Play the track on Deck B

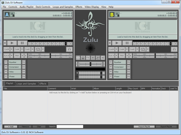(117, 43)
